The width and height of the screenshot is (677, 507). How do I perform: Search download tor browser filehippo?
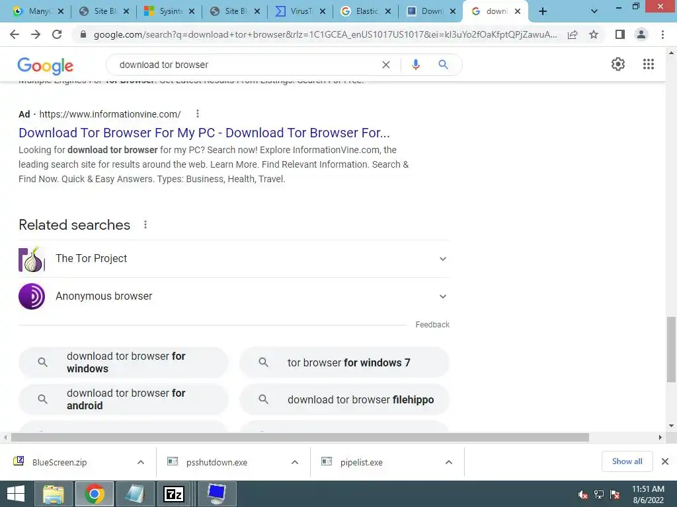344,399
